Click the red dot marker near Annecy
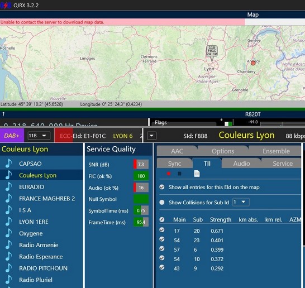 [x=253, y=63]
